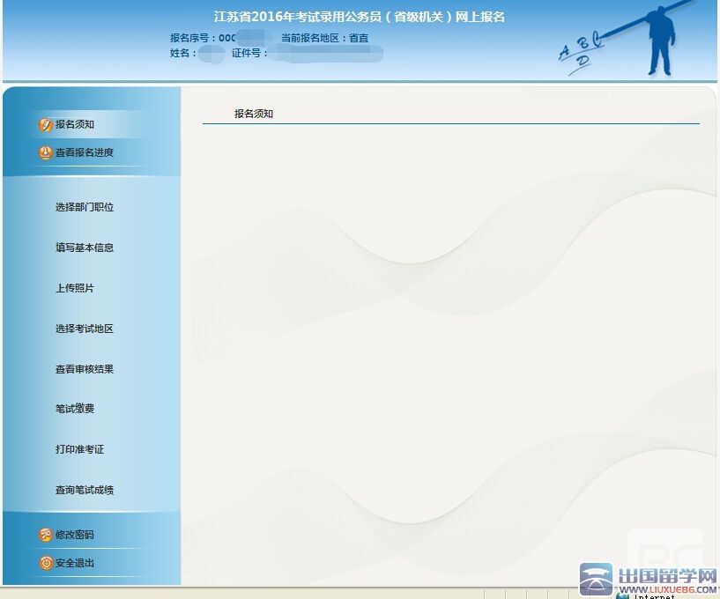Open 笔试缴费 payment page
This screenshot has height=599, width=720.
(x=75, y=410)
